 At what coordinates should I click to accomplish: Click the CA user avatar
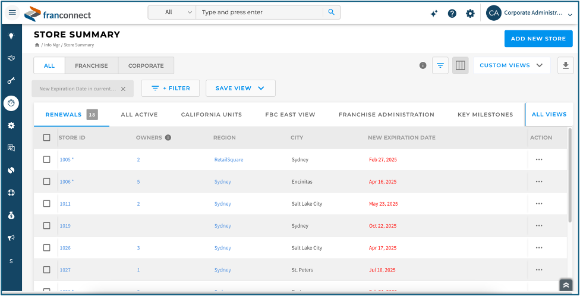pos(493,13)
